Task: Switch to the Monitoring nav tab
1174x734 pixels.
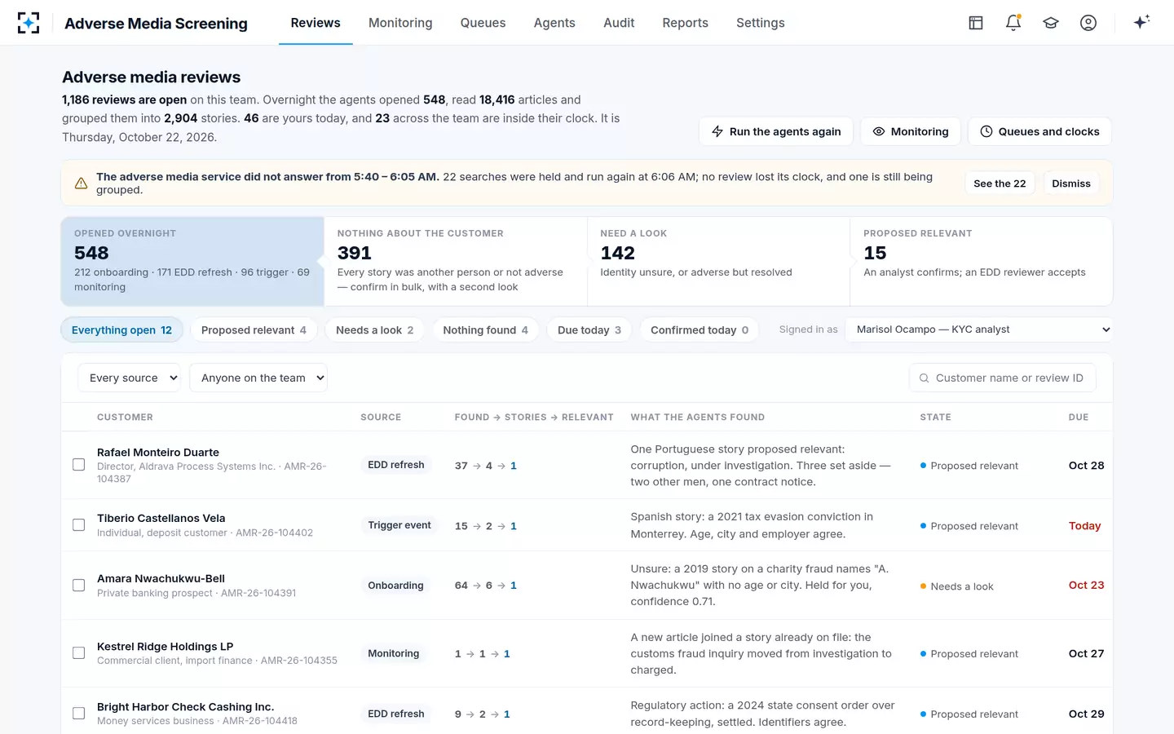Action: [x=400, y=23]
